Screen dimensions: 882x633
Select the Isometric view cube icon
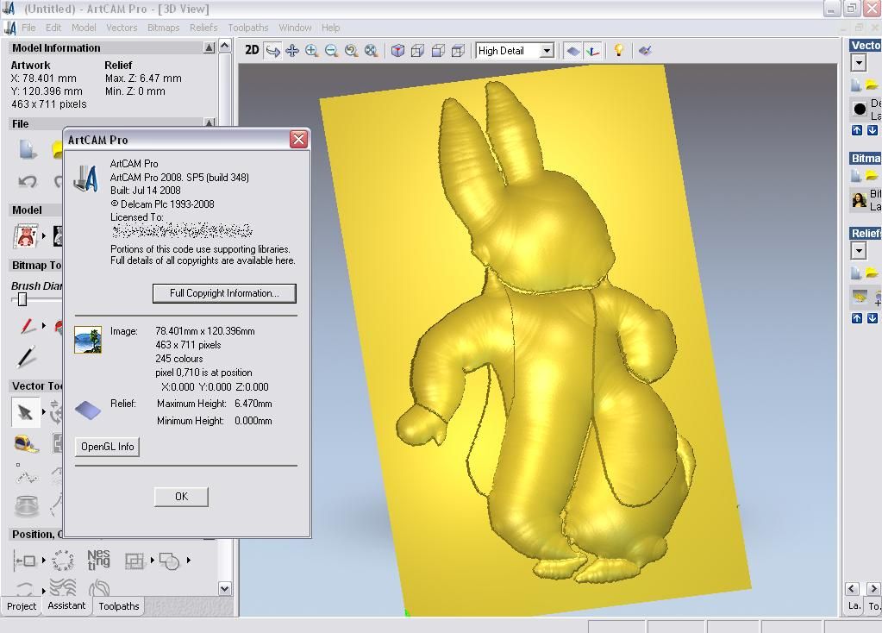(397, 51)
